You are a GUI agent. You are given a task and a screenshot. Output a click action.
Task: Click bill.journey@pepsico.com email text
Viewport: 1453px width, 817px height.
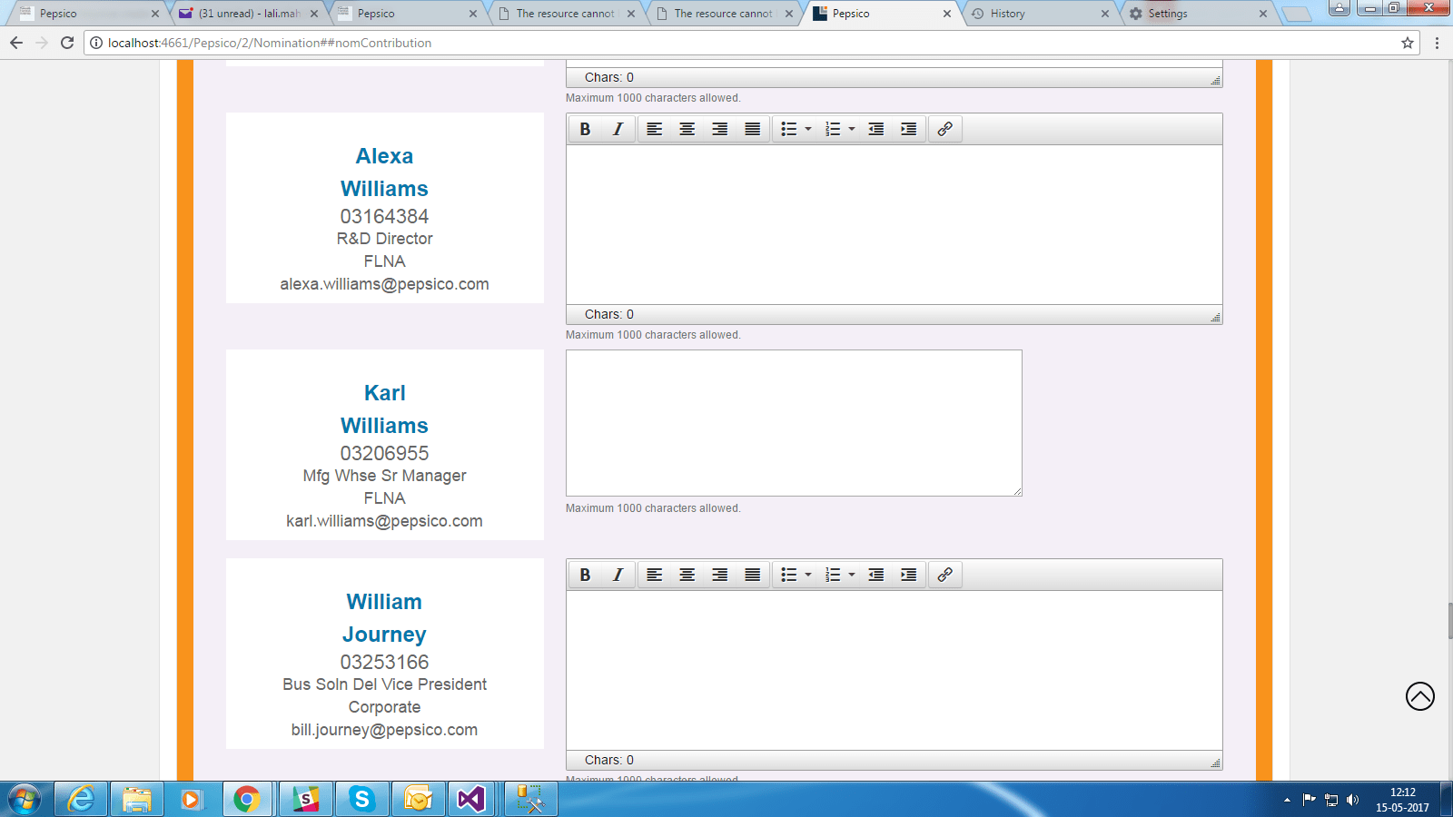click(384, 730)
